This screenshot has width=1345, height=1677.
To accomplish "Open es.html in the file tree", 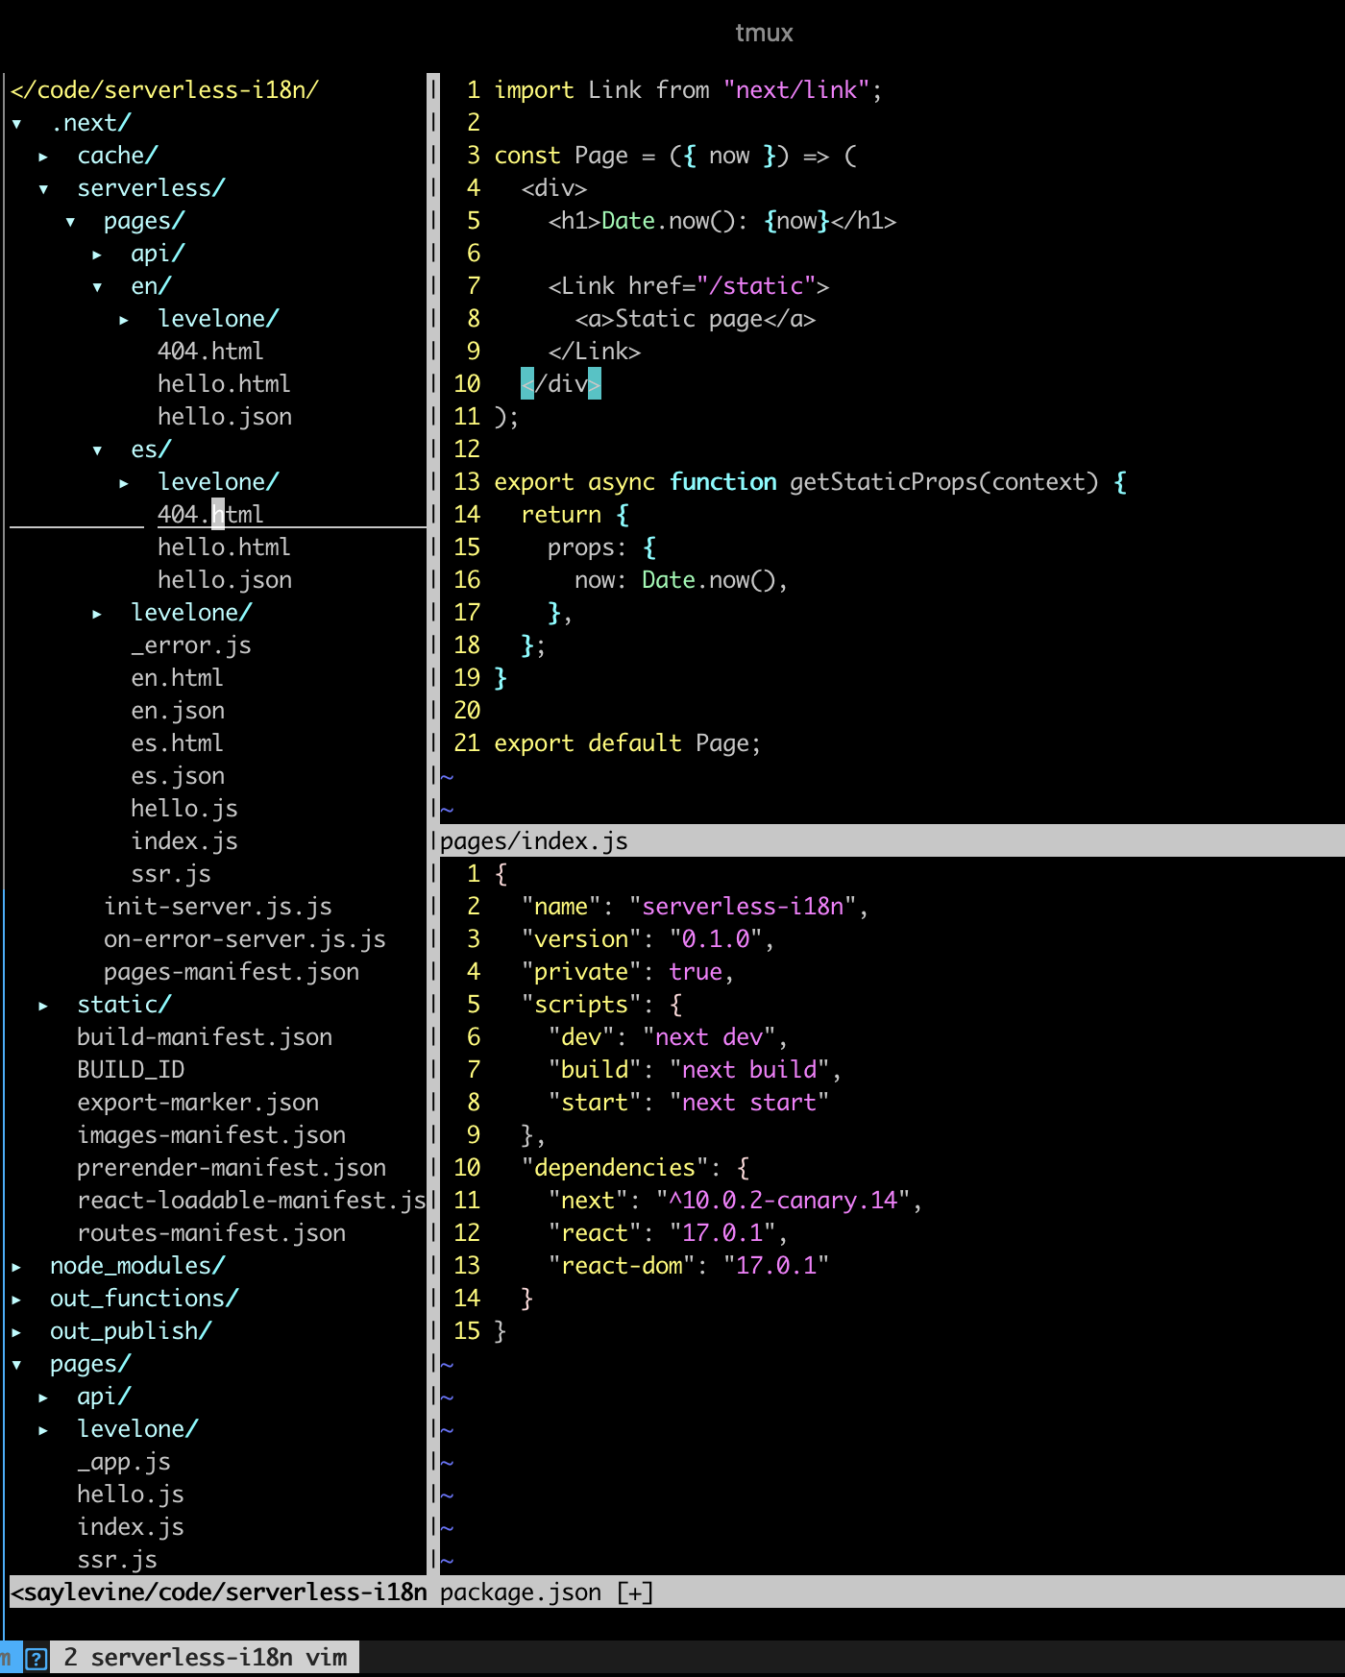I will point(178,743).
